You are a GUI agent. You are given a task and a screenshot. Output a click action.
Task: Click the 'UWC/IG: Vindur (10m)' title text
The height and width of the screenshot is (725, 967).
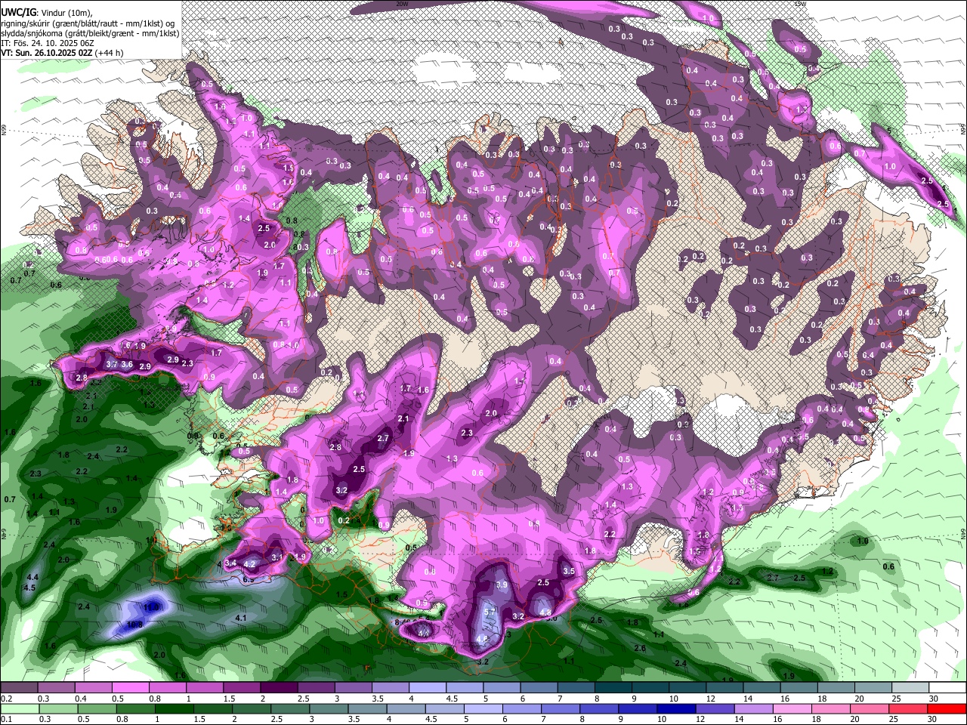point(46,12)
